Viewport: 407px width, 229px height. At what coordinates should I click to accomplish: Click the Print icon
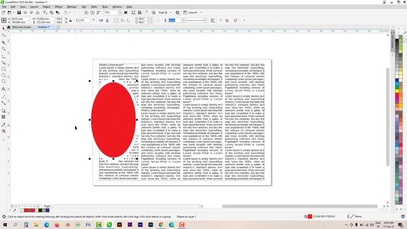38,13
